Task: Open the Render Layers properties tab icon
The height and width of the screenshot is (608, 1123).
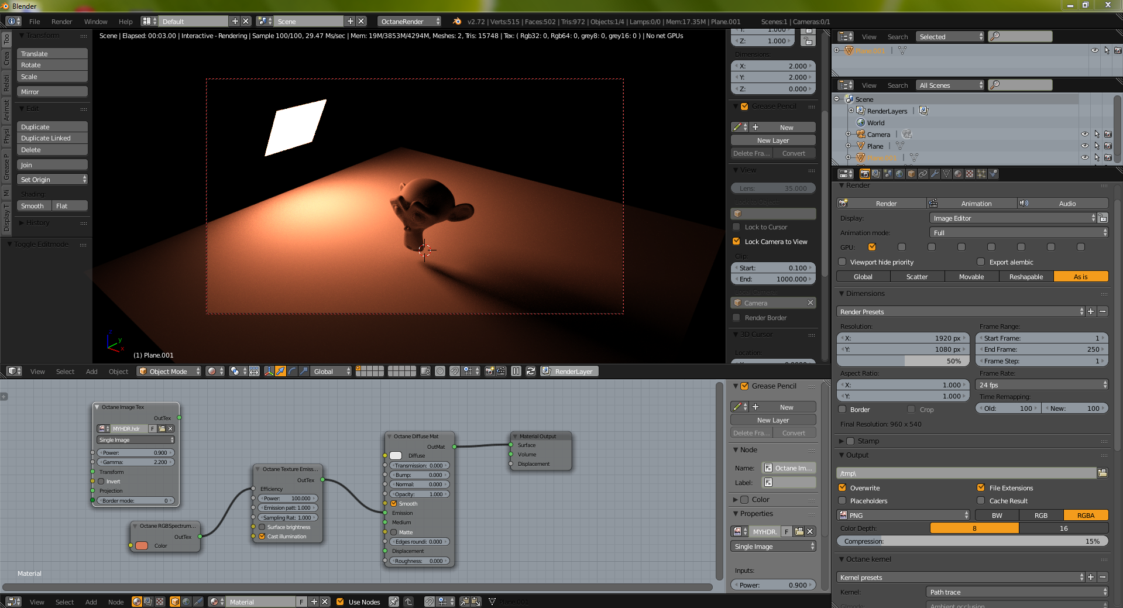Action: [x=876, y=174]
